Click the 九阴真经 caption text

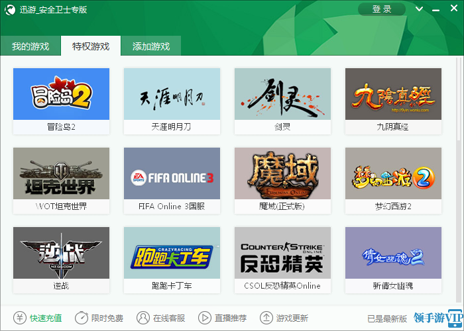pyautogui.click(x=392, y=127)
